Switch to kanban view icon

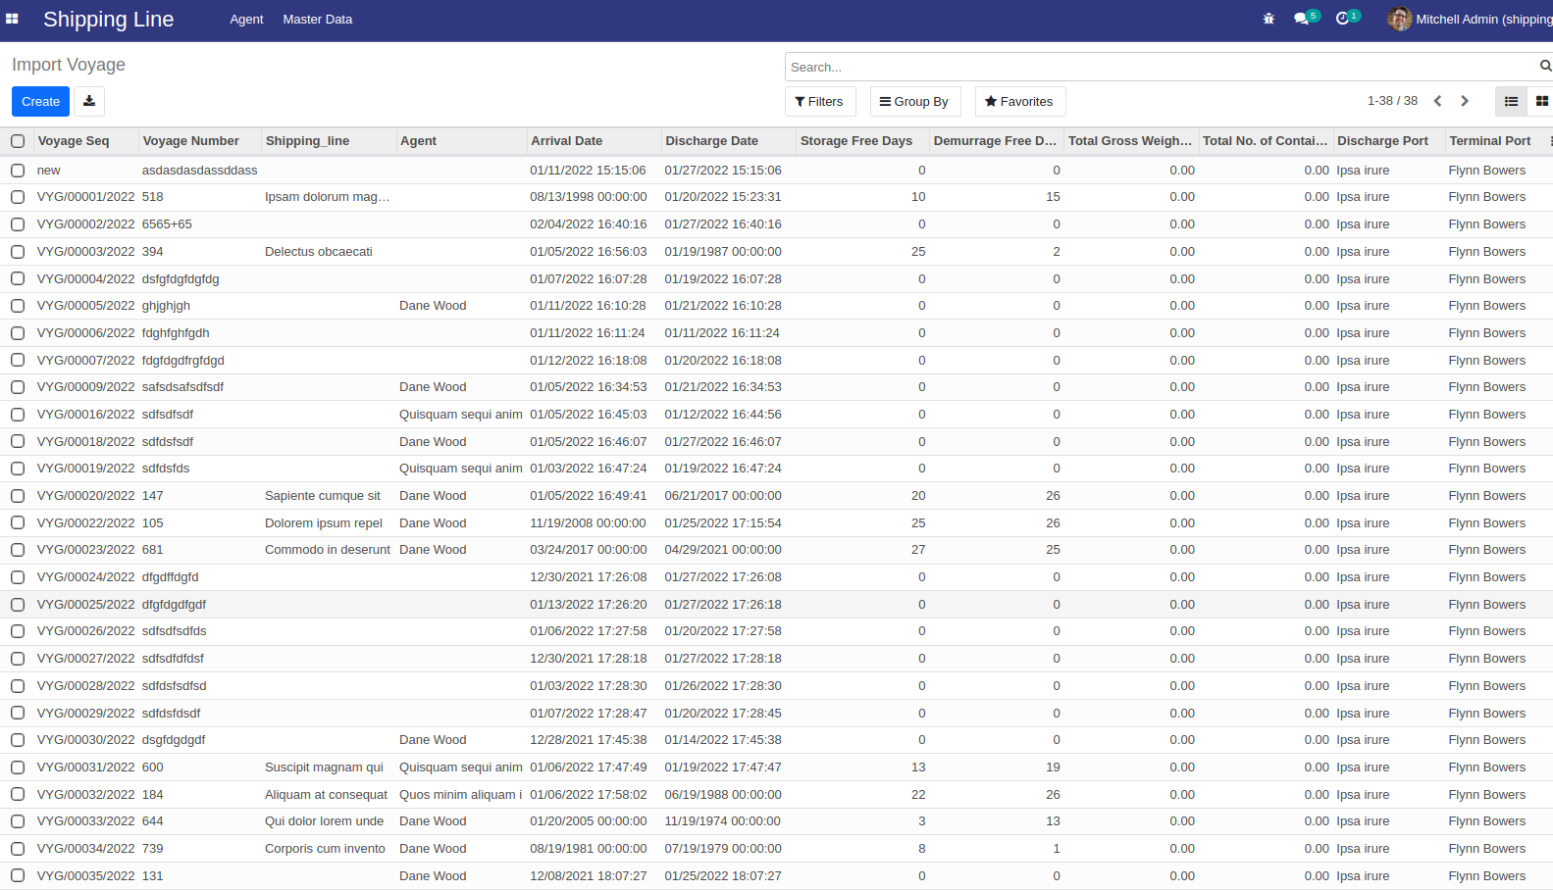coord(1541,101)
